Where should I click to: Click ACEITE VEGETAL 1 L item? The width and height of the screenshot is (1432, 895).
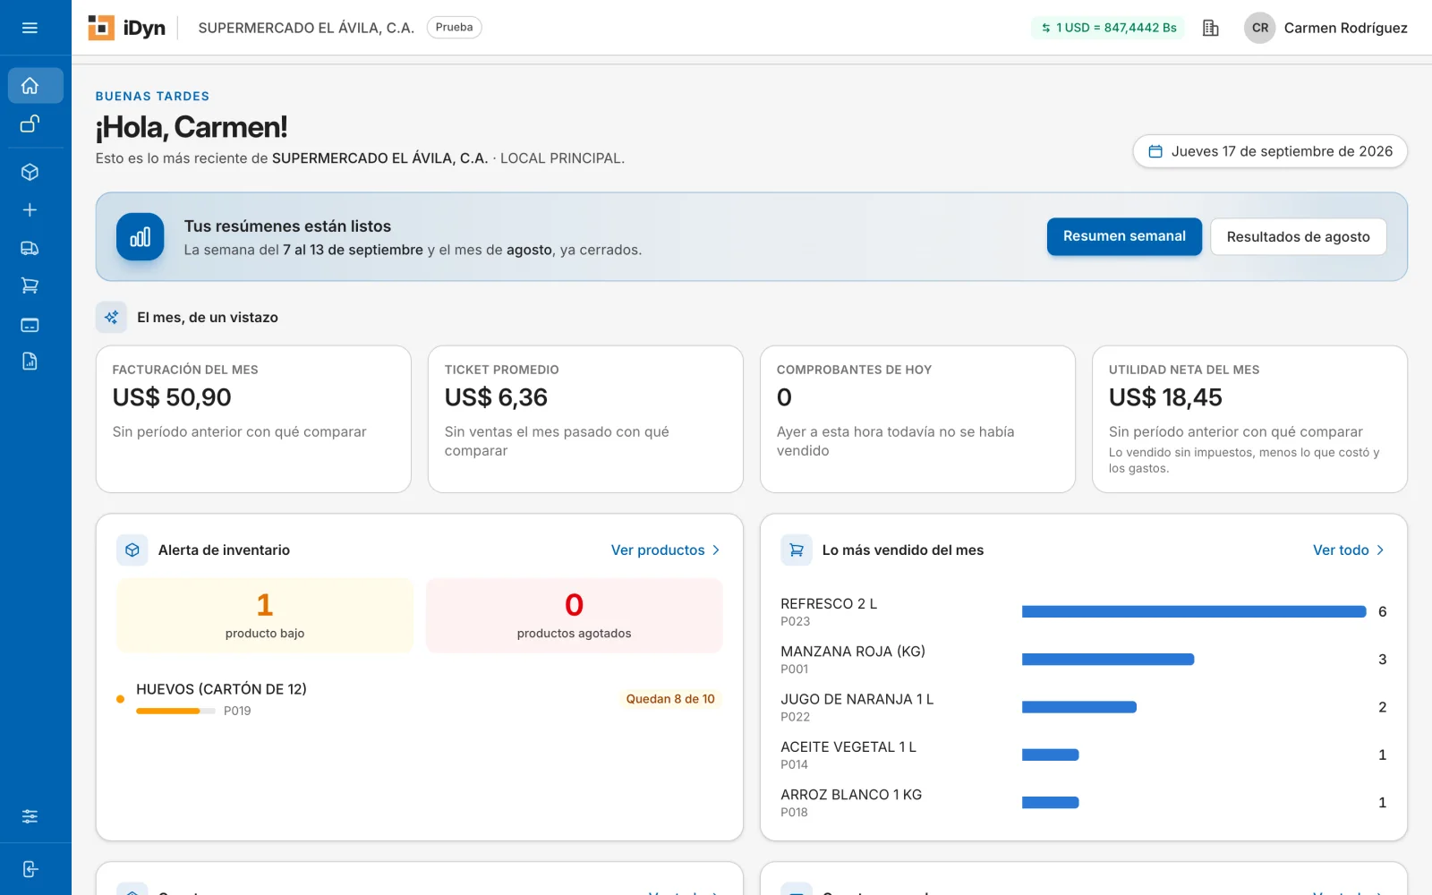tap(848, 746)
